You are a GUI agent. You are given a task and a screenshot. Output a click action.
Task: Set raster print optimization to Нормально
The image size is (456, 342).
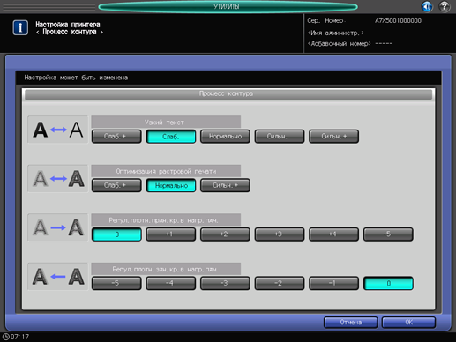(x=171, y=186)
